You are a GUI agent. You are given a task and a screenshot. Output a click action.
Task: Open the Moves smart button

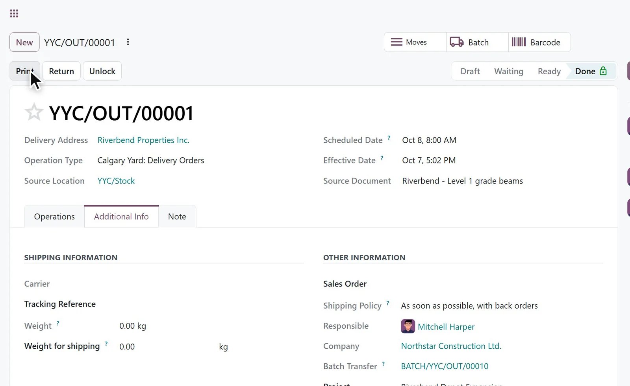pos(415,42)
